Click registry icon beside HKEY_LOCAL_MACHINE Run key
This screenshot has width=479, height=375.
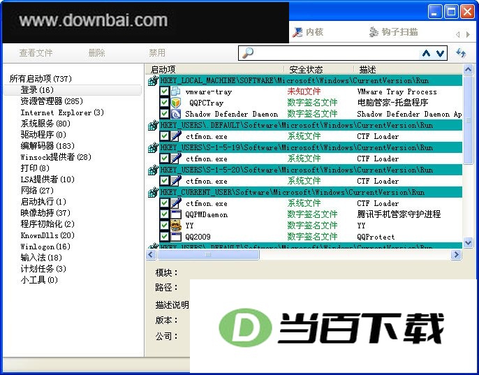[153, 81]
